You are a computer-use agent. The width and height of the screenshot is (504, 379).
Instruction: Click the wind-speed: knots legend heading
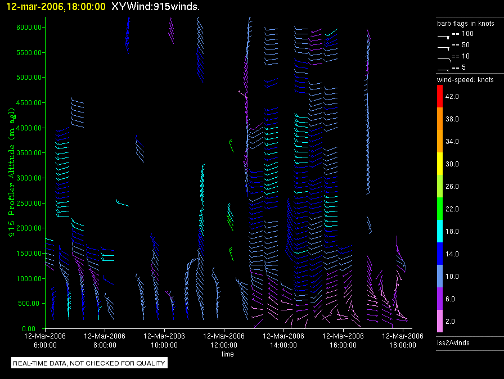[x=465, y=80]
